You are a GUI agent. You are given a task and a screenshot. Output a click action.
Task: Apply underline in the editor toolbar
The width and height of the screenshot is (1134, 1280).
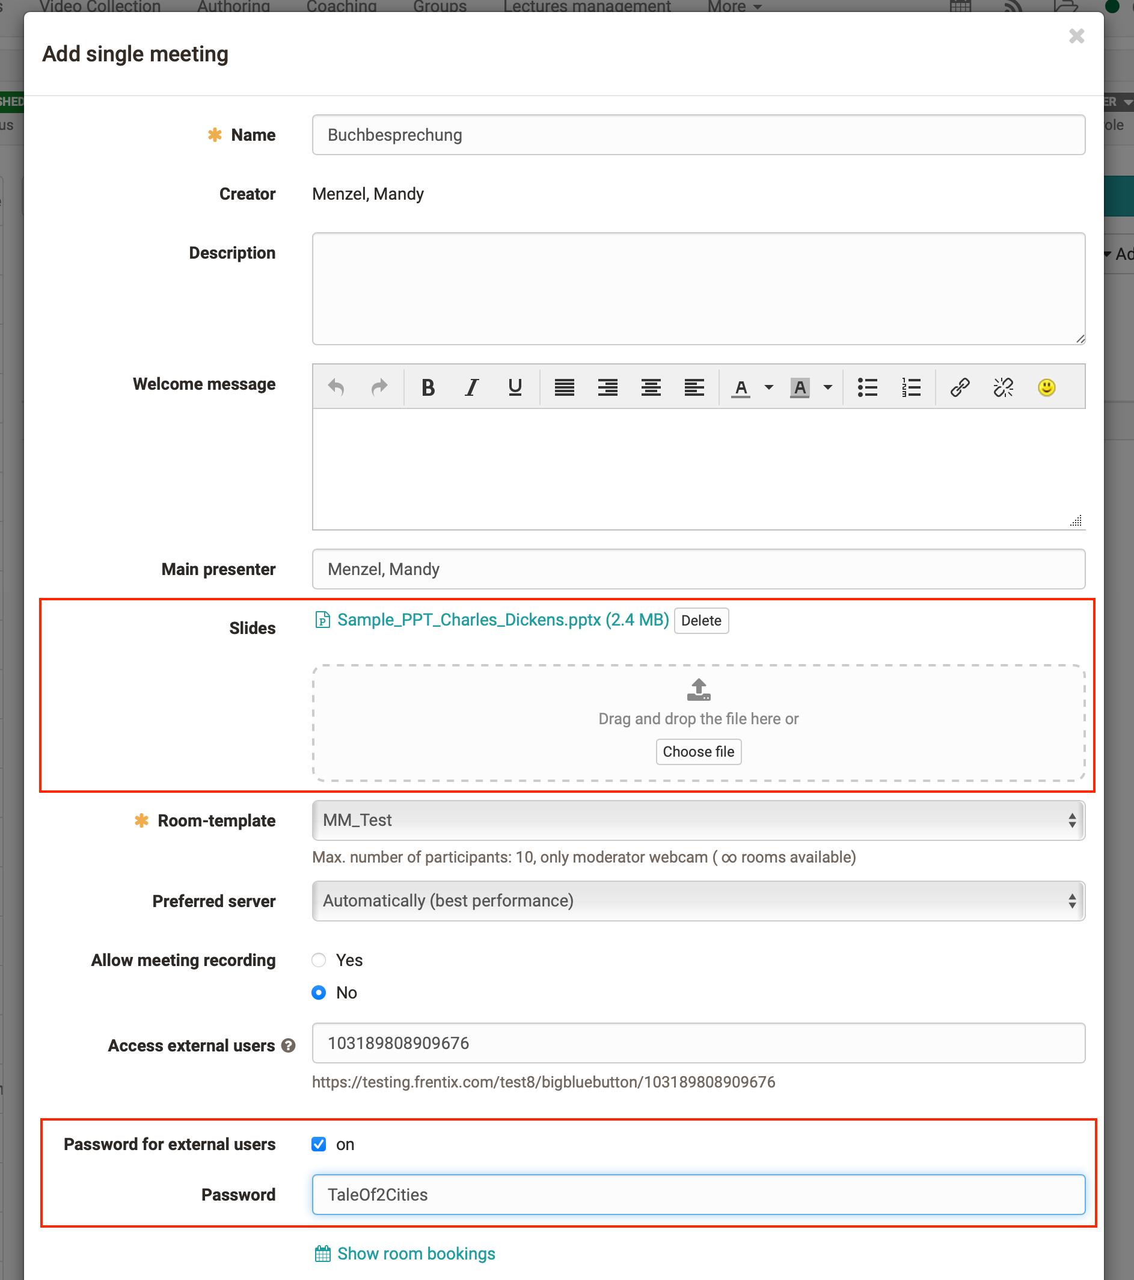[515, 387]
